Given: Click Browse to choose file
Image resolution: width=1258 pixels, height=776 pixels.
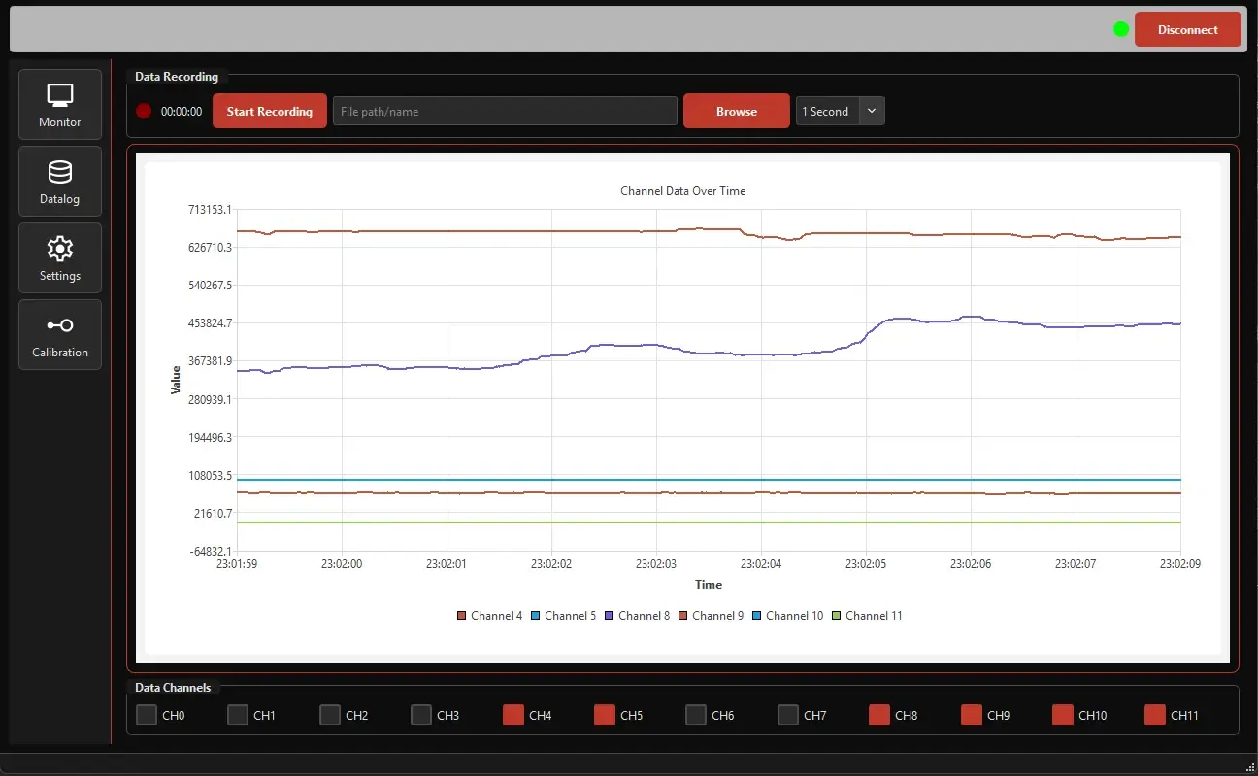Looking at the screenshot, I should (736, 111).
